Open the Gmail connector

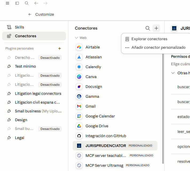(x=115, y=106)
